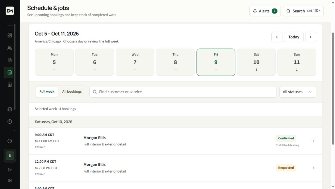Expand the 9:00 AM Morgan Ellis booking chevron
The width and height of the screenshot is (335, 189).
(x=314, y=141)
